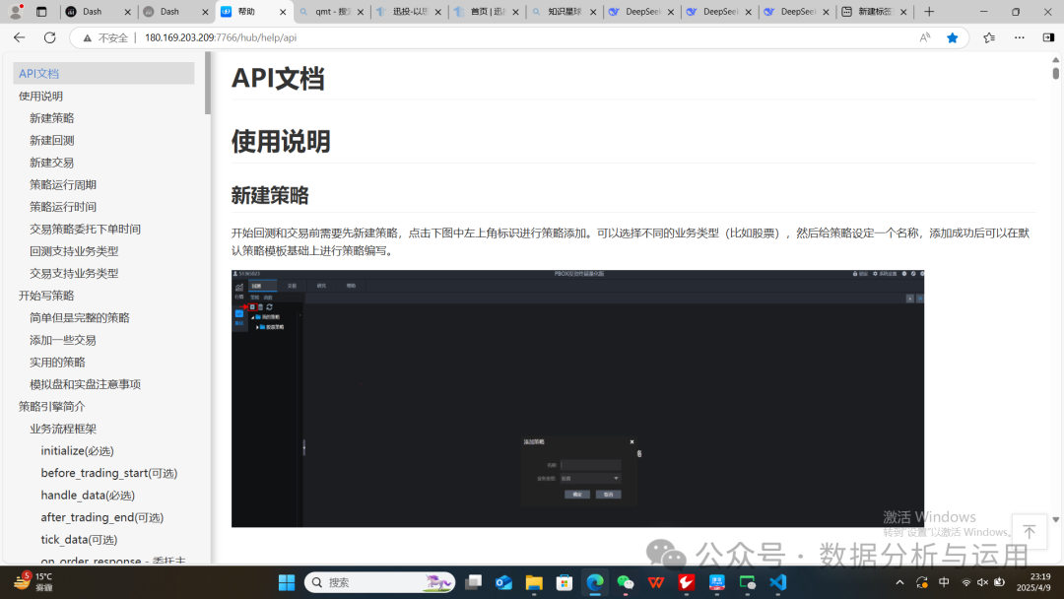Image resolution: width=1064 pixels, height=599 pixels.
Task: Expand the 开始写策略 section in sidebar
Action: tap(46, 295)
